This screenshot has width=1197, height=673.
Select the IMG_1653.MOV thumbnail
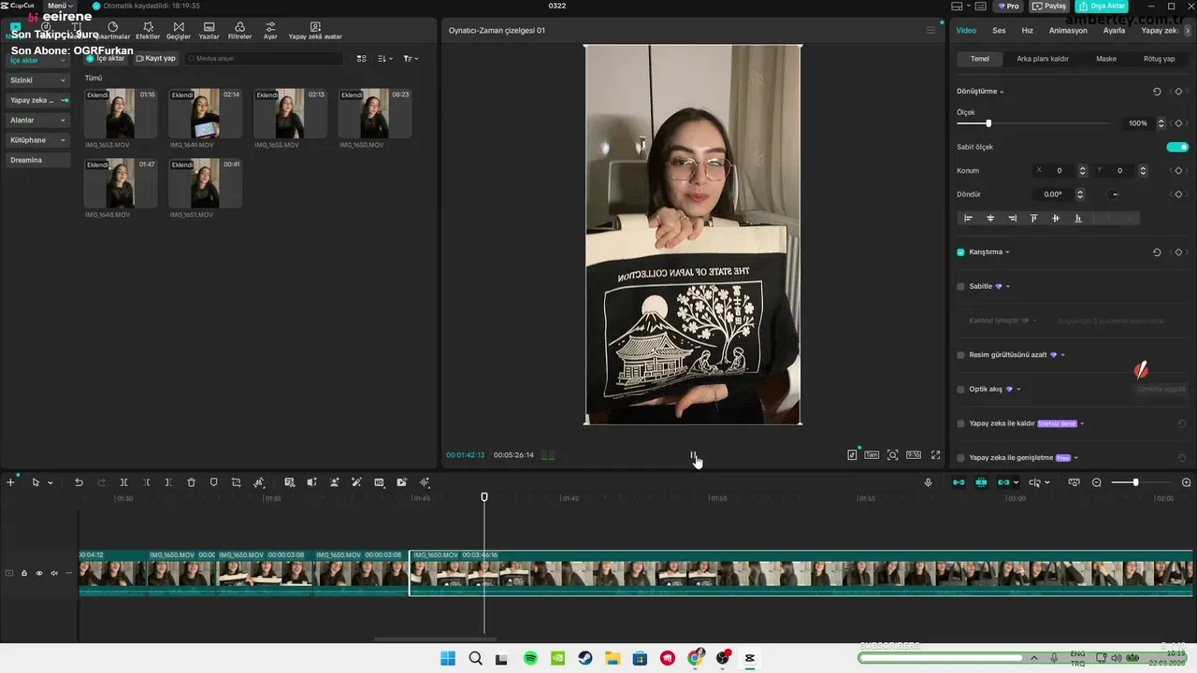click(x=120, y=113)
